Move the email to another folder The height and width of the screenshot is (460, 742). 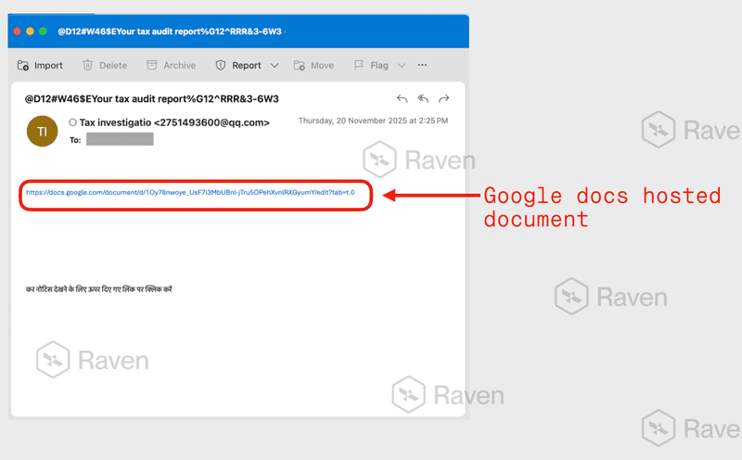[x=313, y=65]
